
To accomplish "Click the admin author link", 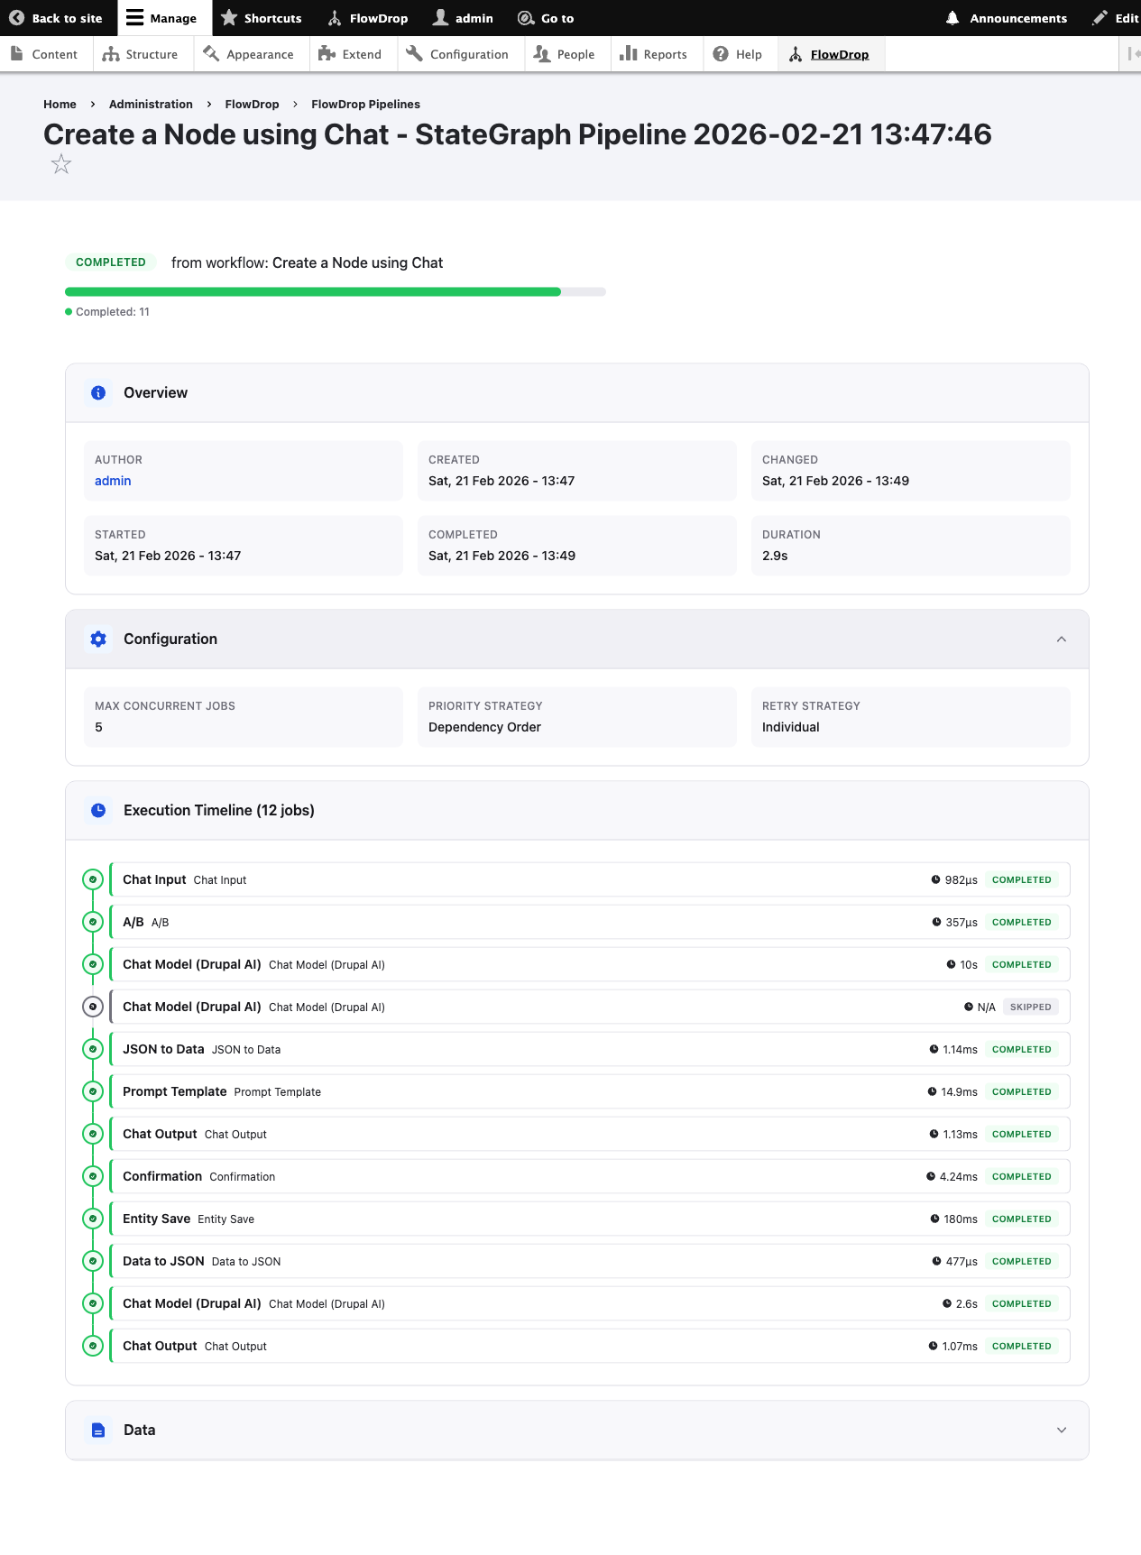I will (113, 481).
